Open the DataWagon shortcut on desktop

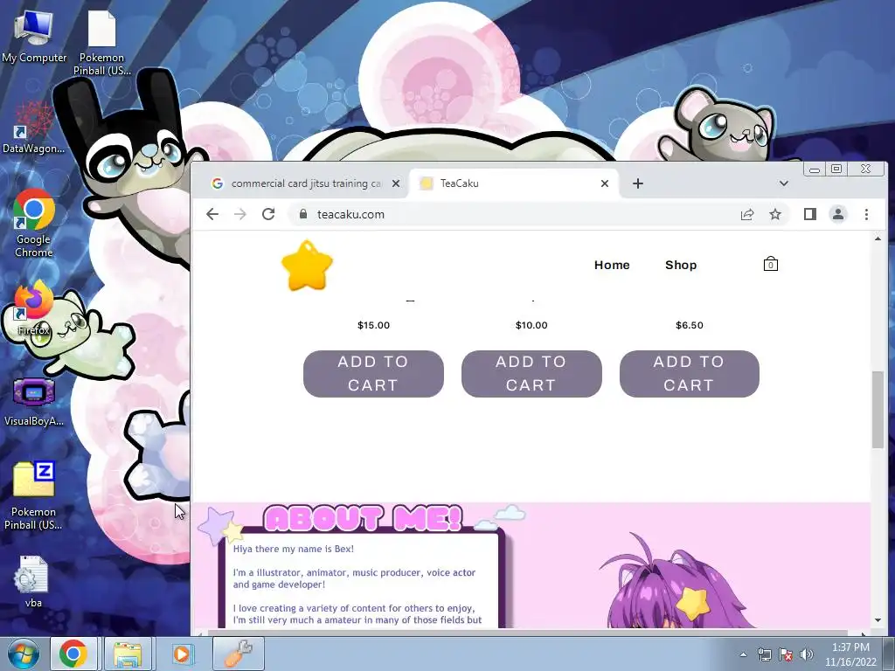tap(33, 128)
